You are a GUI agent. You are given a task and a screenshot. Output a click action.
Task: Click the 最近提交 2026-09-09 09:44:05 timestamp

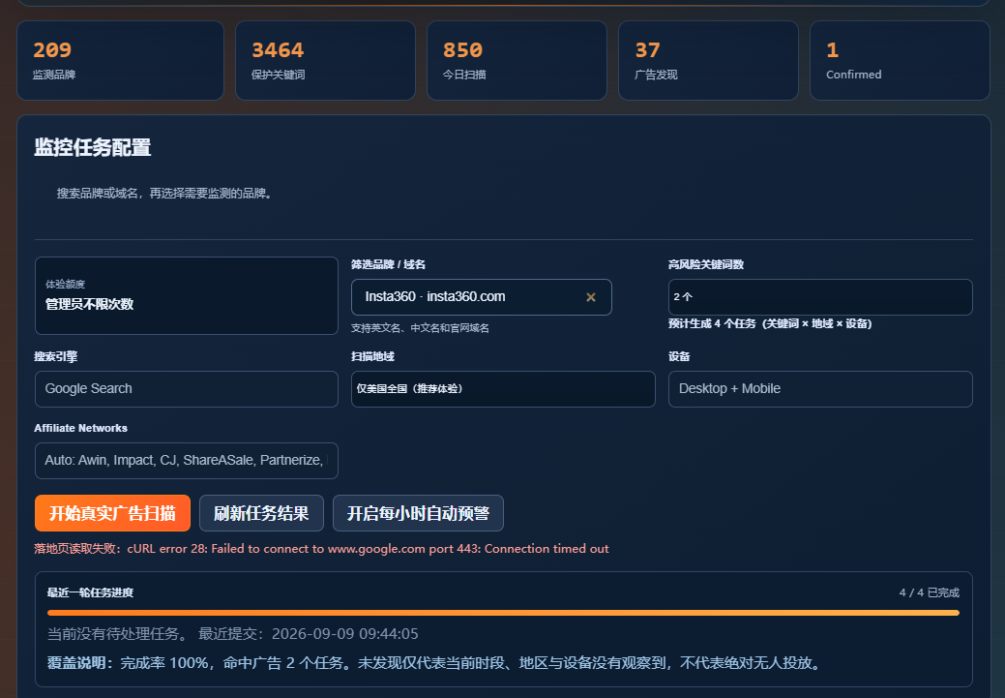click(309, 634)
